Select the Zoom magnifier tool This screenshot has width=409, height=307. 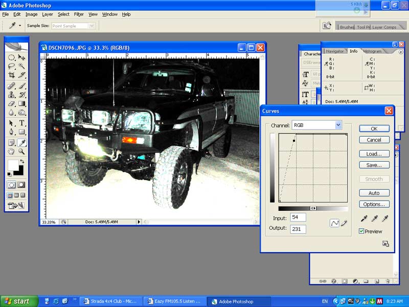coord(22,151)
